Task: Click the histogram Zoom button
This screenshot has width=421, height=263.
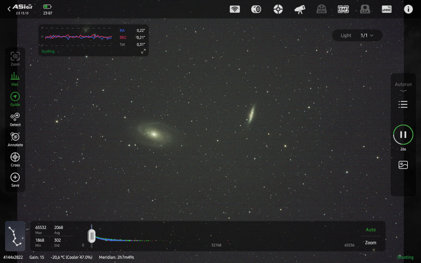Action: (x=370, y=243)
